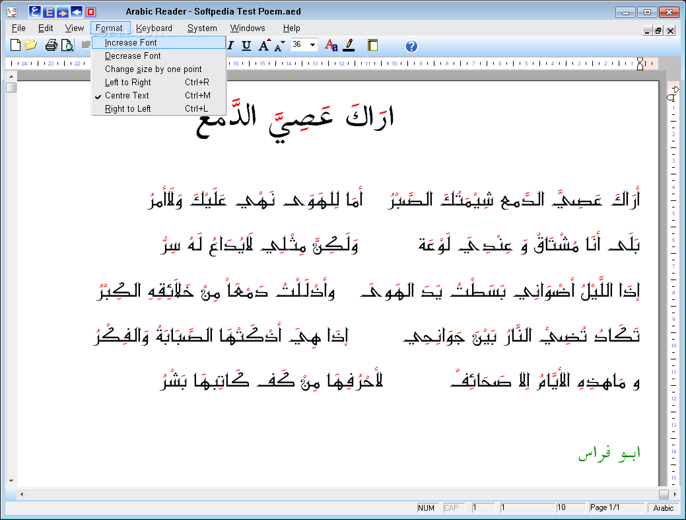The height and width of the screenshot is (520, 686).
Task: Close the open Format menu
Action: click(x=110, y=28)
